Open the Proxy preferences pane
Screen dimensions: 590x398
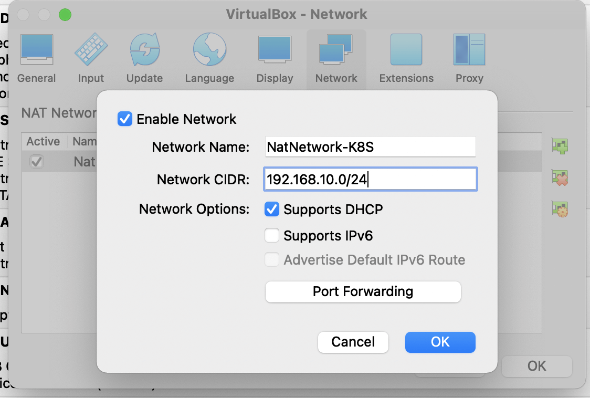pos(469,58)
